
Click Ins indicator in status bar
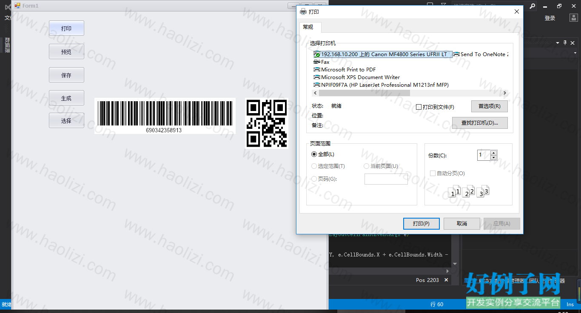click(570, 304)
